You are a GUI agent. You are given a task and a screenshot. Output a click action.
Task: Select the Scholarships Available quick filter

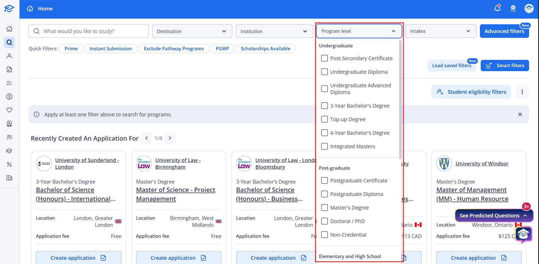265,49
